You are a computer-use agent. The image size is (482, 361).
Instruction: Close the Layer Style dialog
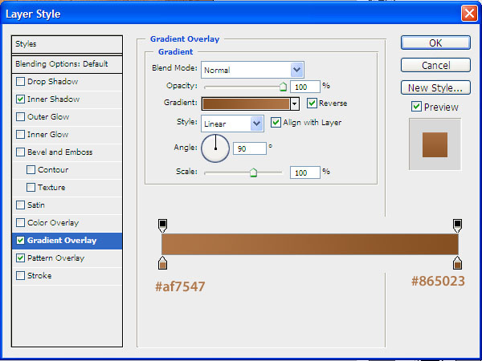point(468,14)
